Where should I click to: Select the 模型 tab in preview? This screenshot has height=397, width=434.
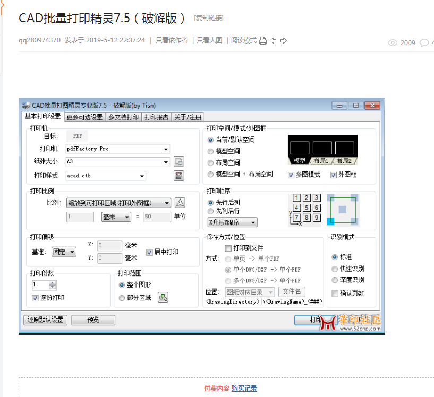coord(299,161)
